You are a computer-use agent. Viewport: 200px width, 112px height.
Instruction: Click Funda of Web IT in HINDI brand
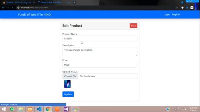click(x=35, y=15)
